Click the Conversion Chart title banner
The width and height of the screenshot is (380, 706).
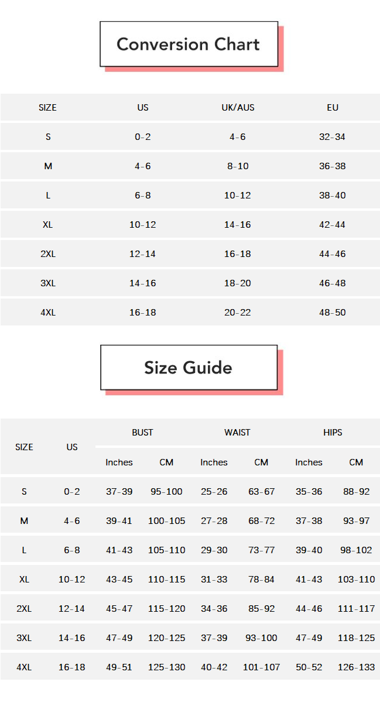click(x=189, y=44)
